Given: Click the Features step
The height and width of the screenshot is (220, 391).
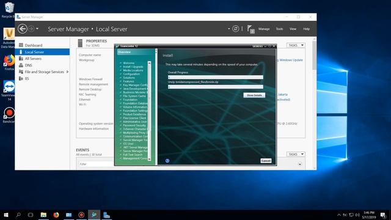Looking at the screenshot, I should (x=128, y=81).
